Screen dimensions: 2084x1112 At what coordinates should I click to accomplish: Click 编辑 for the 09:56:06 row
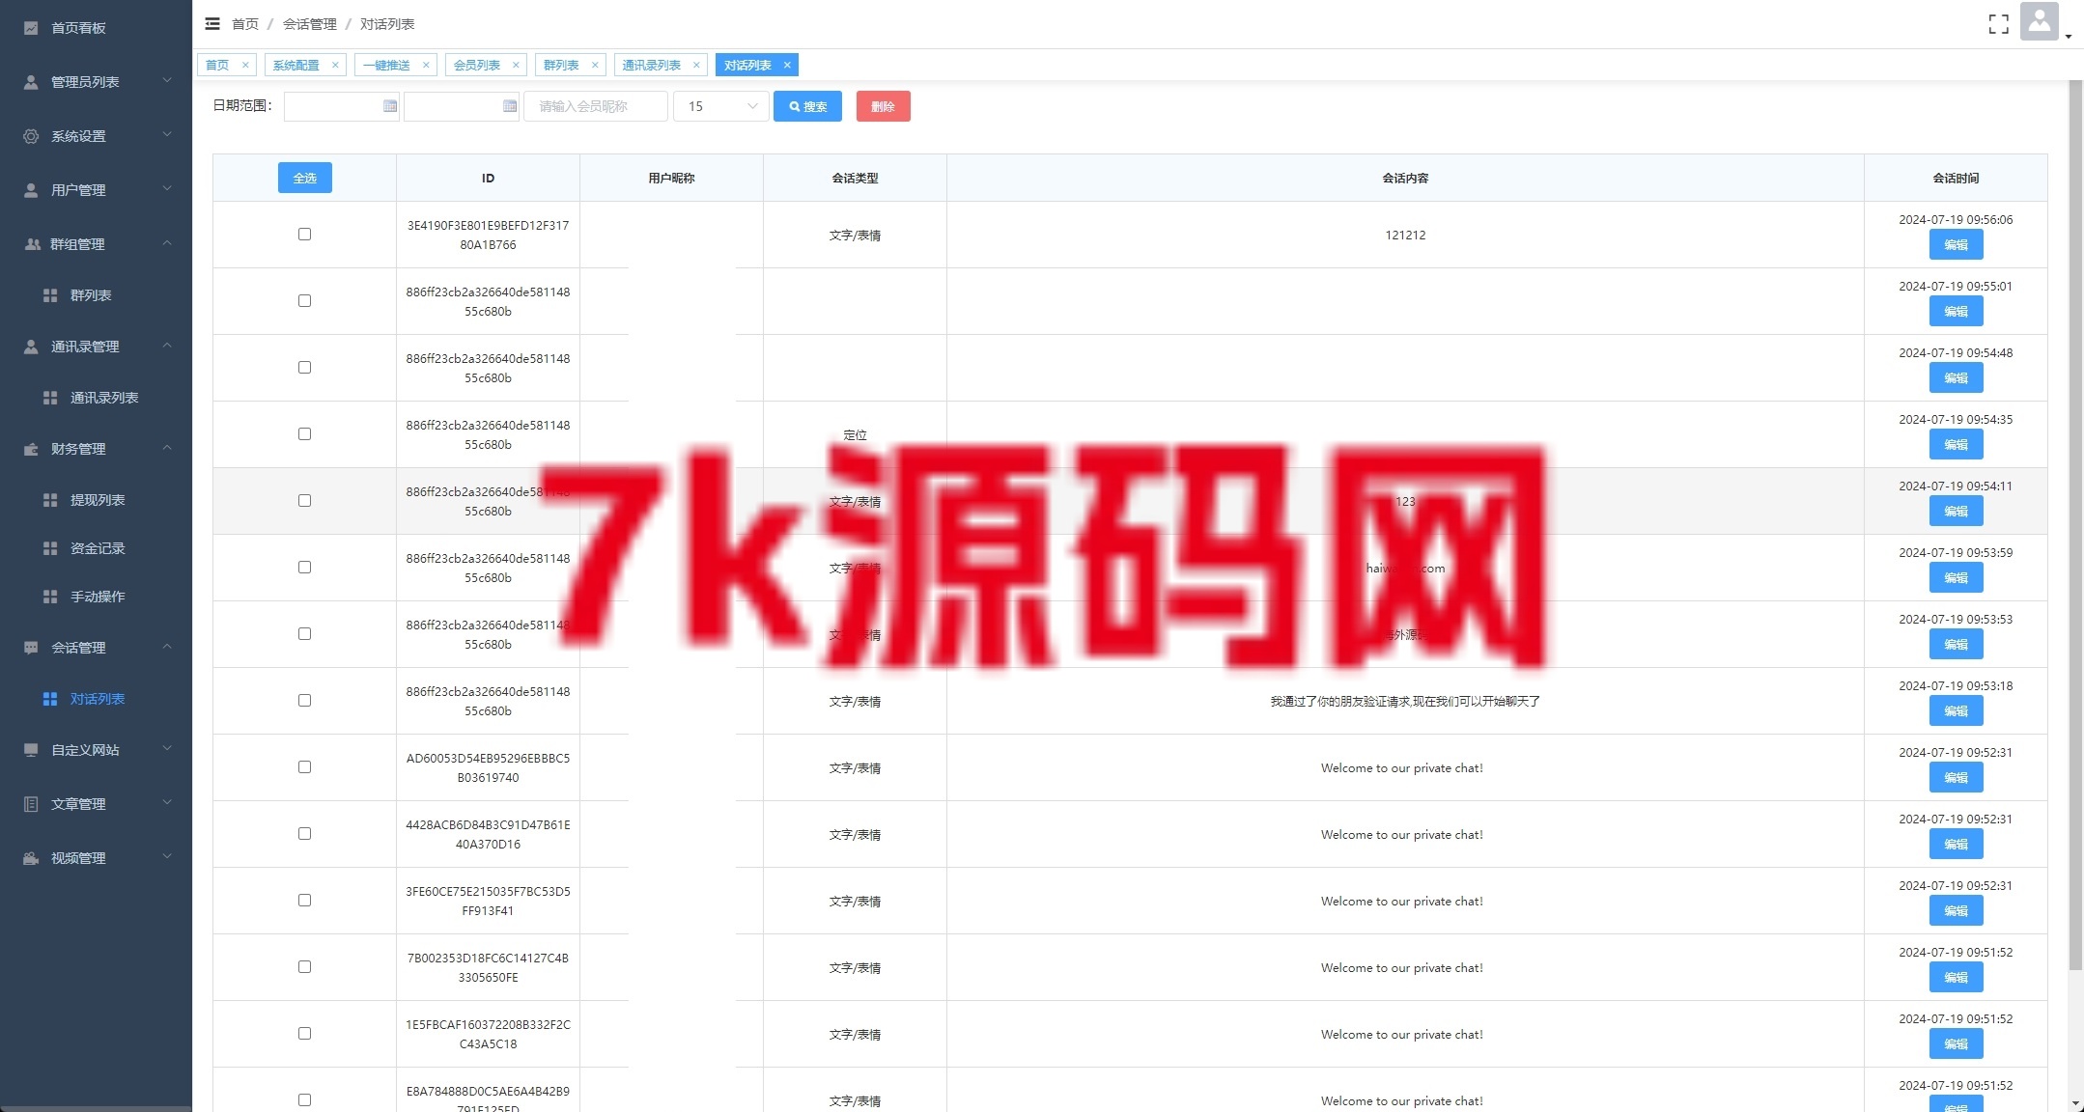click(x=1956, y=245)
